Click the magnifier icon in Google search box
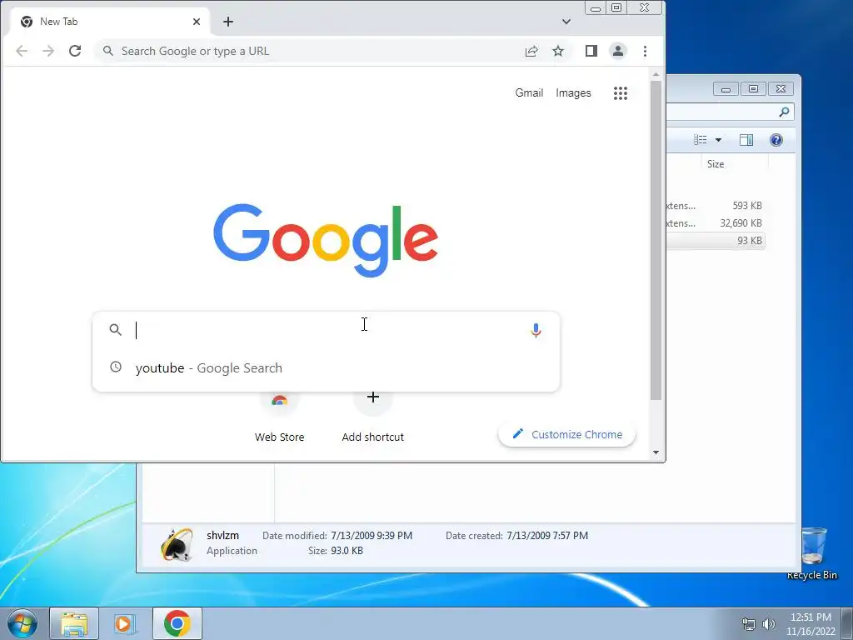This screenshot has height=640, width=853. (115, 330)
